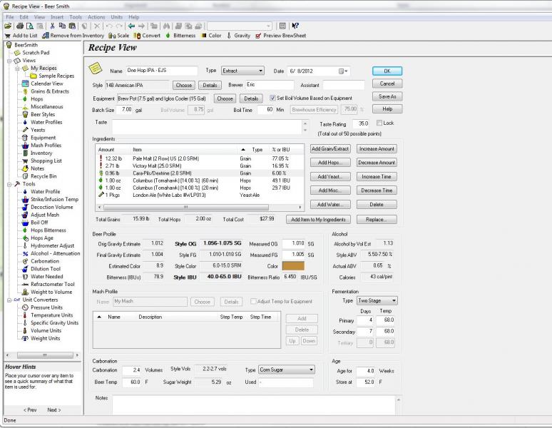
Task: Open Refractometer Tool in sidebar
Action: [53, 285]
